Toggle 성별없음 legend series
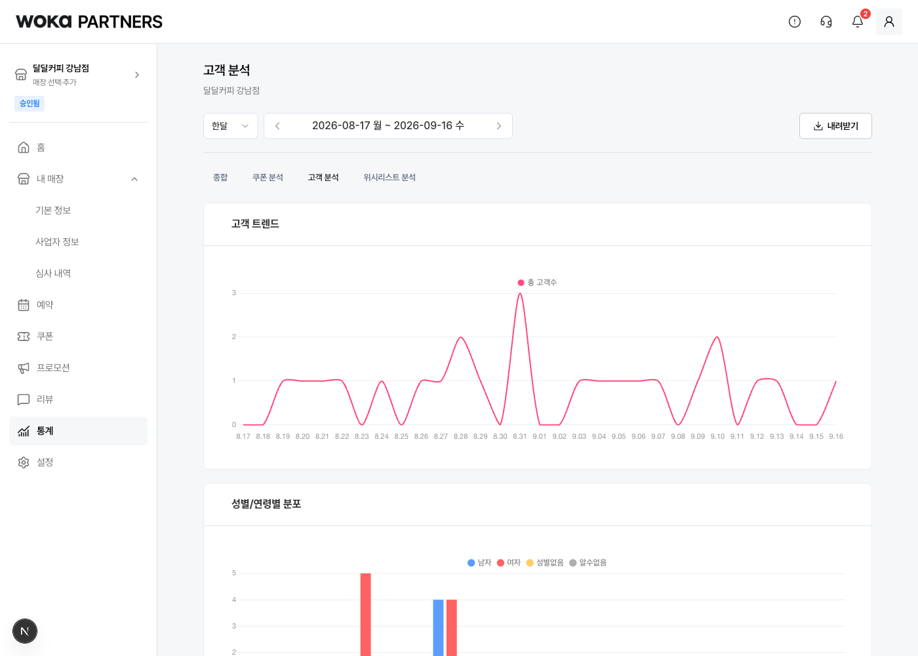 tap(545, 563)
